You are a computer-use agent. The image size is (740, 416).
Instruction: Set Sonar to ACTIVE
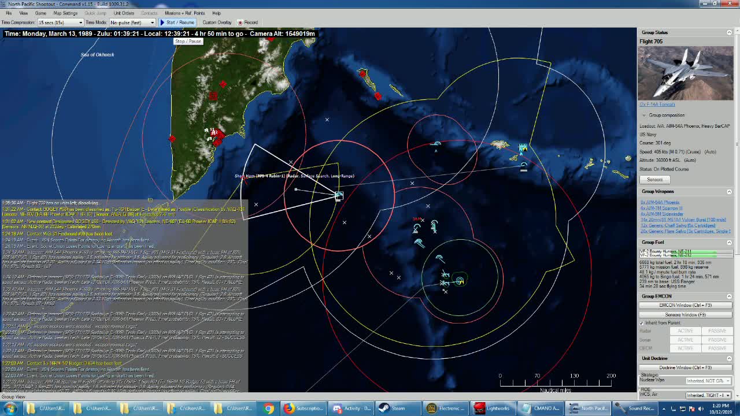[x=685, y=340]
